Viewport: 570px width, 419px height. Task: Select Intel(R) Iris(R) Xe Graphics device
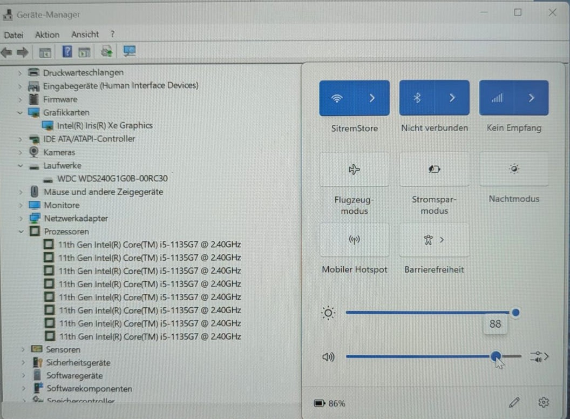[x=105, y=125]
